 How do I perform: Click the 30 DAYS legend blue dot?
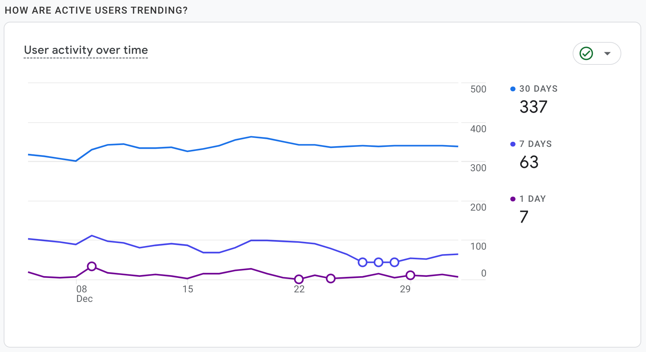click(x=513, y=89)
